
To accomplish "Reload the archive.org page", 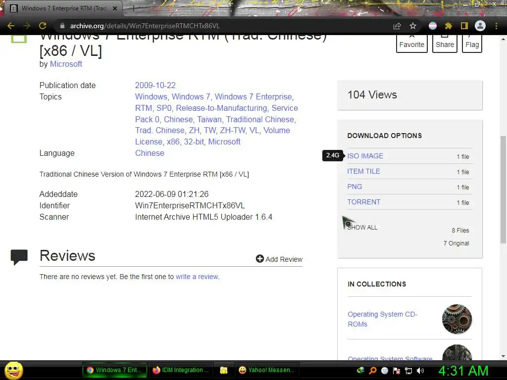I will click(43, 26).
